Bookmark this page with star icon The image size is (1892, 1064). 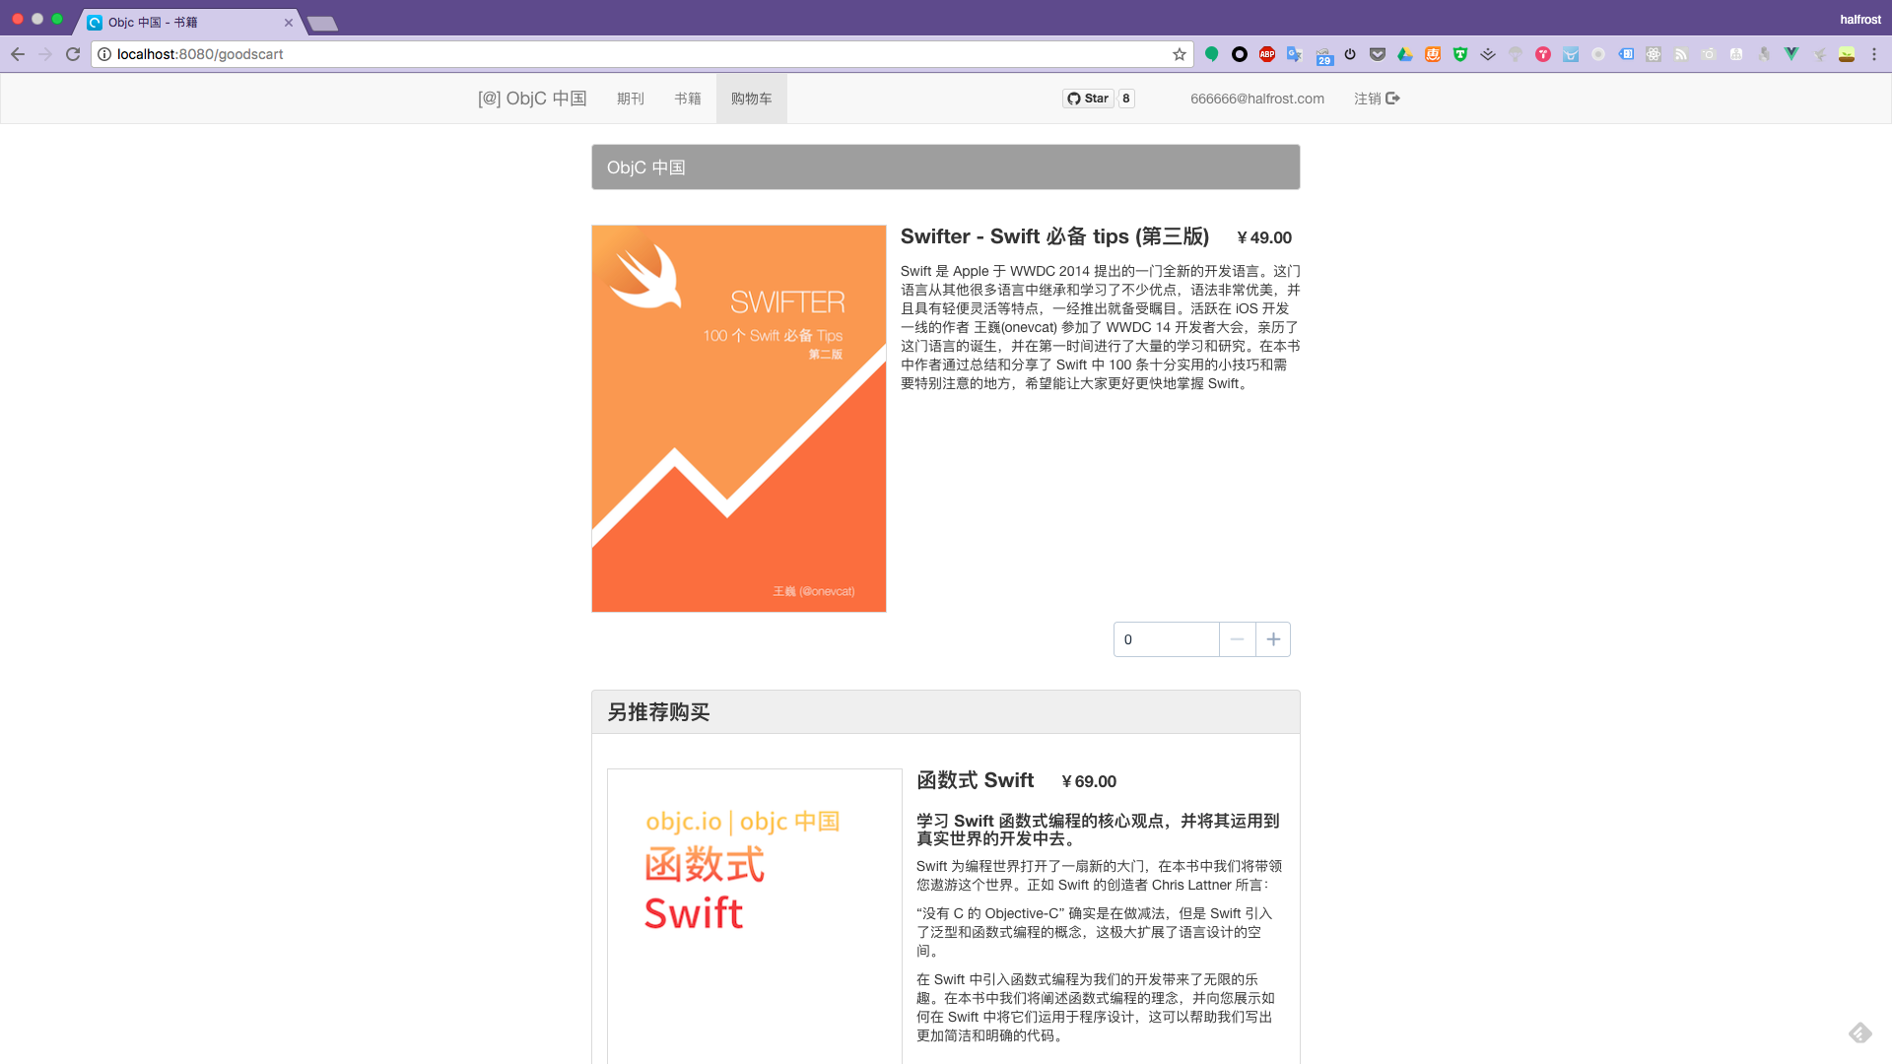(x=1180, y=54)
